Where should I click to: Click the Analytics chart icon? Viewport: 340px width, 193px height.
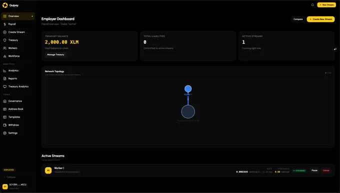[x=5, y=71]
